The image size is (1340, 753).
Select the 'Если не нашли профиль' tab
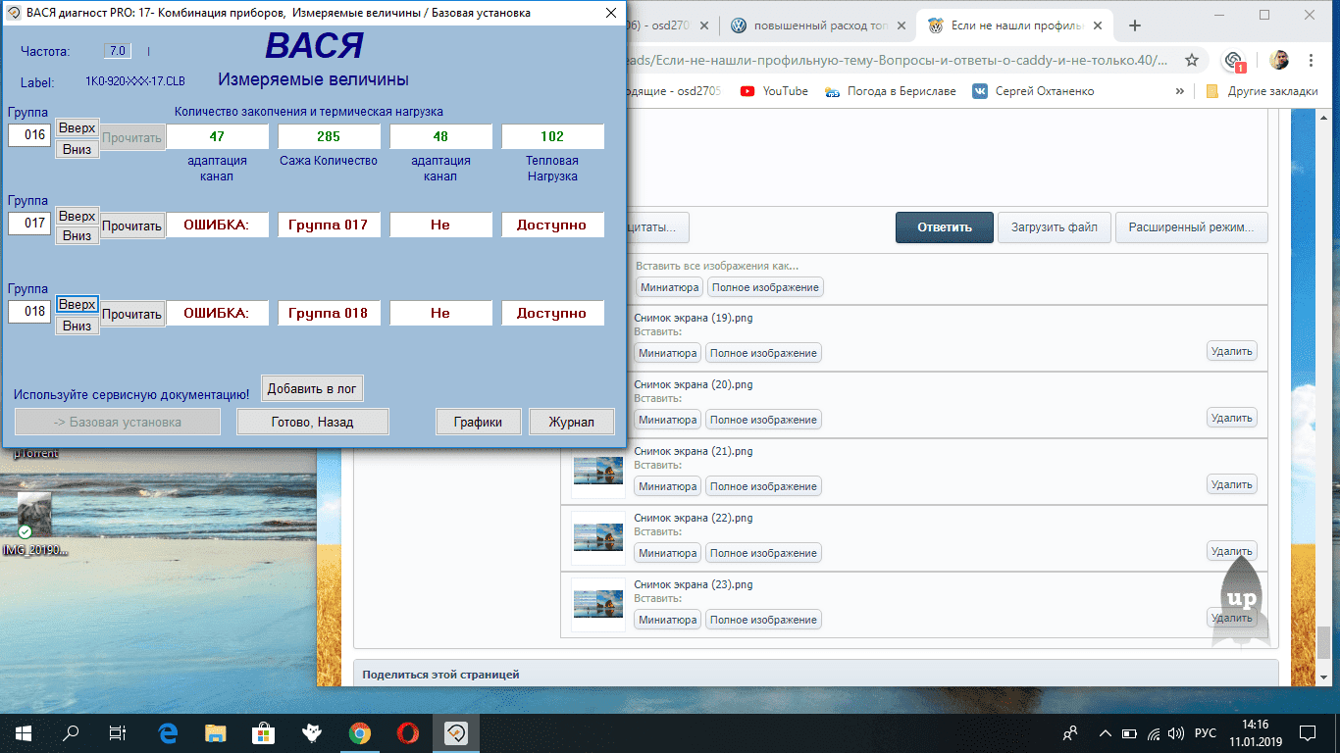1013,26
